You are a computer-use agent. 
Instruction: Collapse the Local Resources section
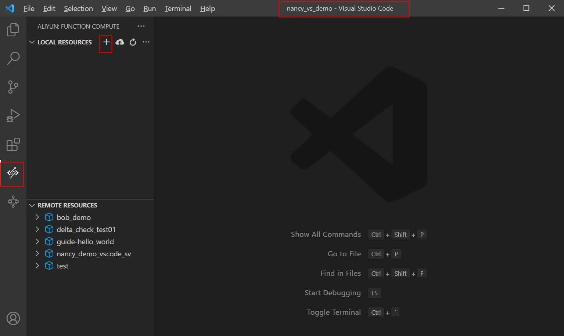pos(32,42)
